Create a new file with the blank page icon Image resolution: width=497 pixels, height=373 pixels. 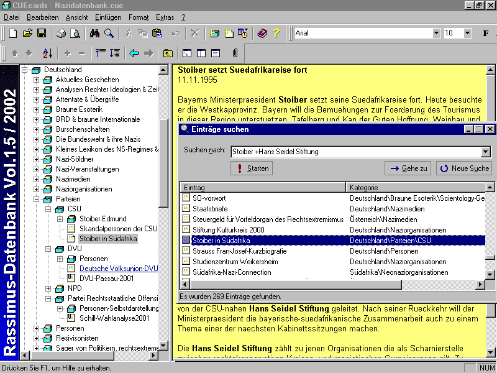[x=13, y=33]
